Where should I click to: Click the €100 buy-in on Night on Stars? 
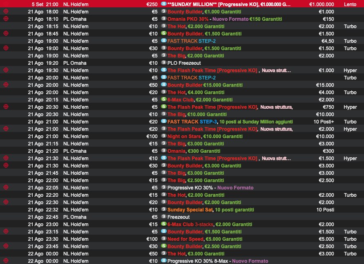pyautogui.click(x=152, y=136)
